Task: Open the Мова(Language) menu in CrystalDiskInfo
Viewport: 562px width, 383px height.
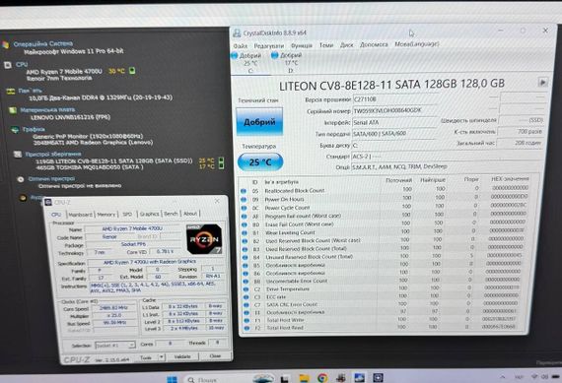Action: coord(417,44)
